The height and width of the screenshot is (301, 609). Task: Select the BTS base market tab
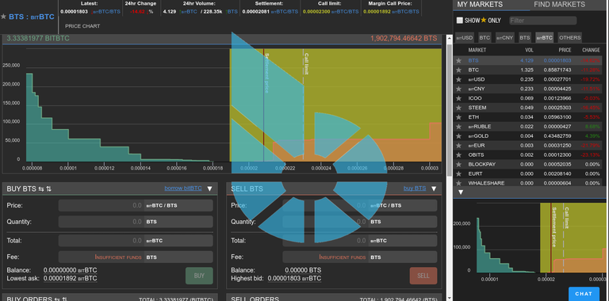(525, 38)
